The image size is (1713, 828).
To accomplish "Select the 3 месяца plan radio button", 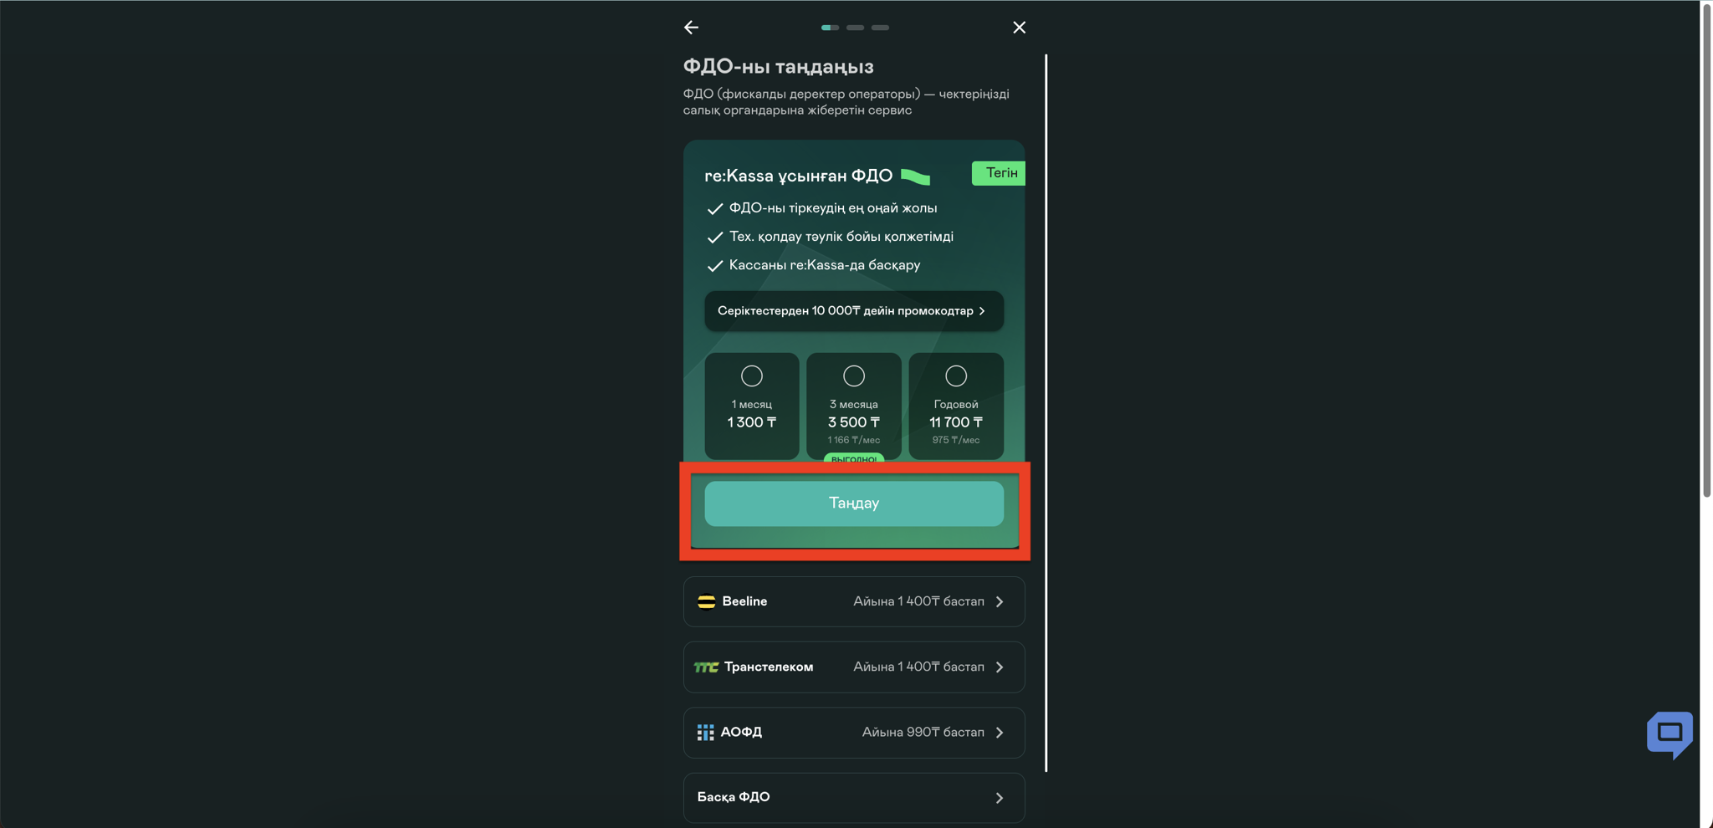I will coord(854,376).
